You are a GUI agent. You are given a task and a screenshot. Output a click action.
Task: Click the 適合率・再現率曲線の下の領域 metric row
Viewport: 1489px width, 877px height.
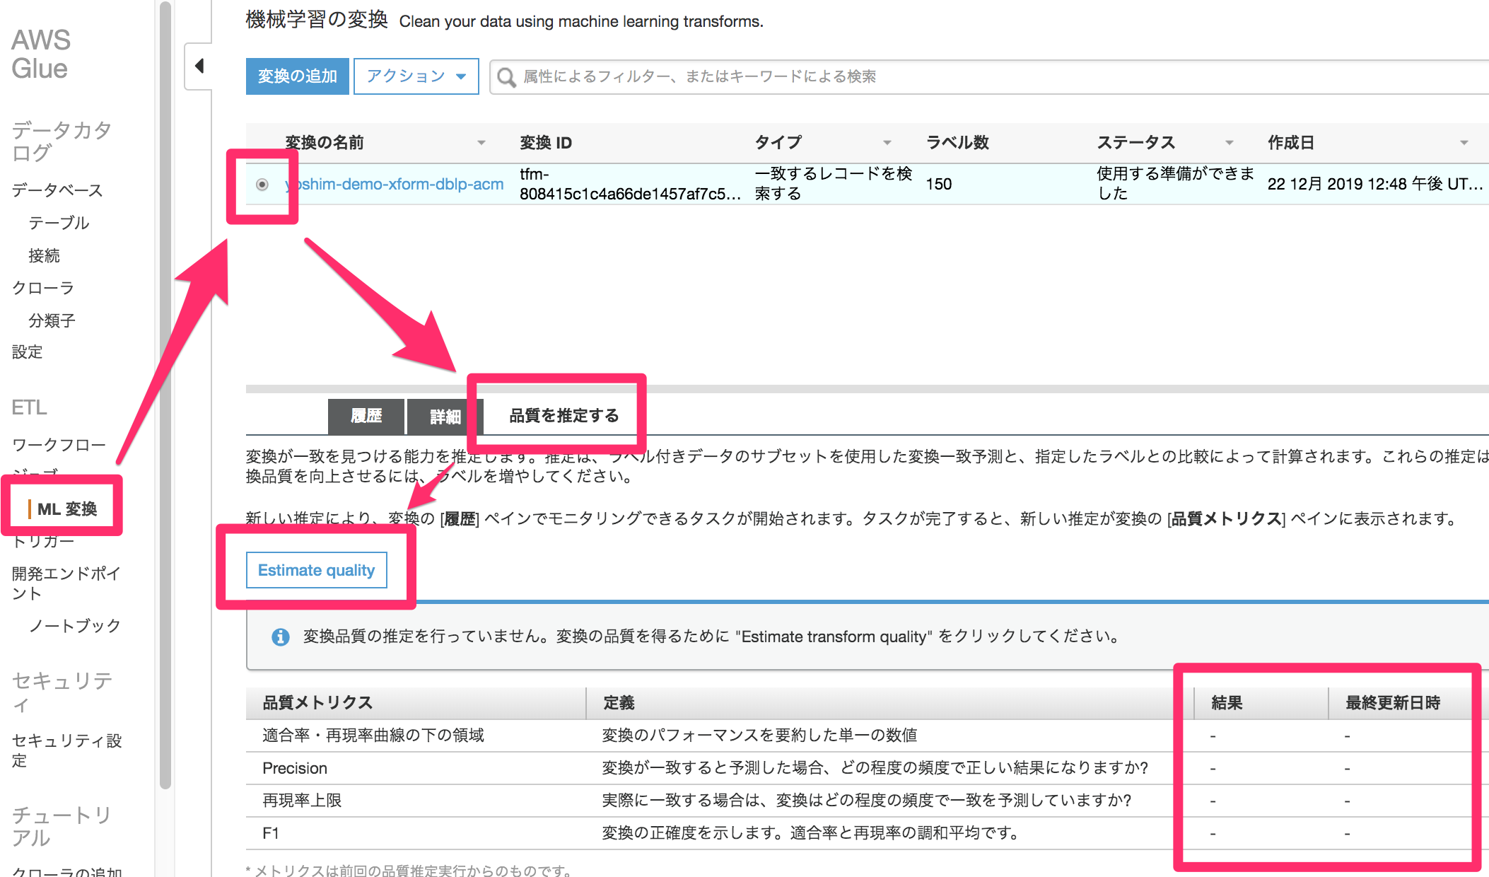point(868,736)
